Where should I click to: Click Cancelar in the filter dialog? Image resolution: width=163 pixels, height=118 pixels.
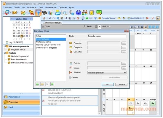[x=121, y=84]
